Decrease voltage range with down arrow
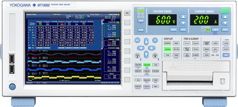This screenshot has height=107, width=238. [x=183, y=23]
